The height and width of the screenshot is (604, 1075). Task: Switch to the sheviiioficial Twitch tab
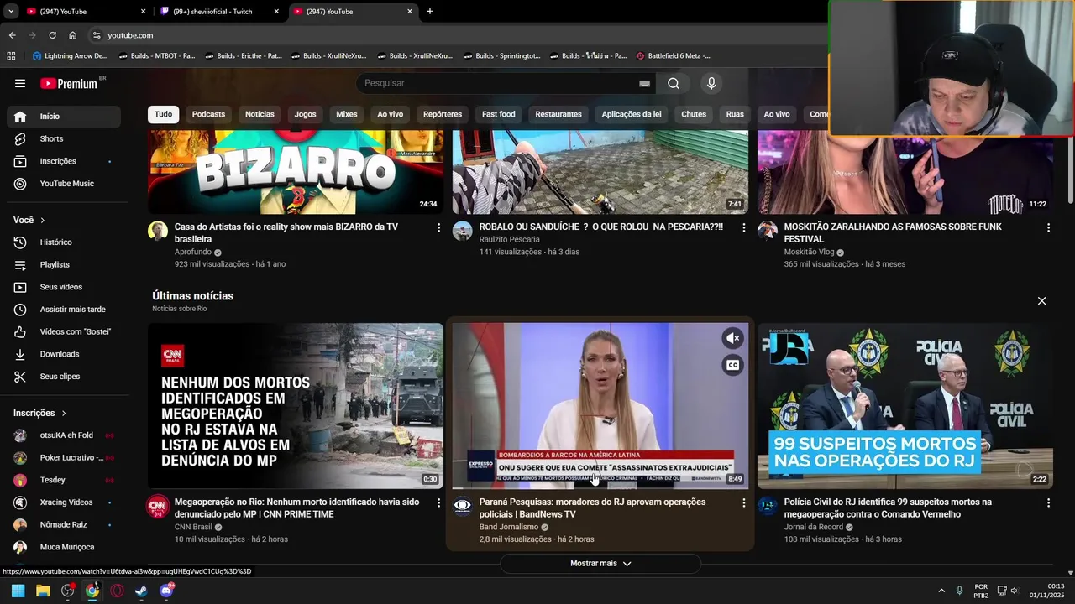[218, 12]
